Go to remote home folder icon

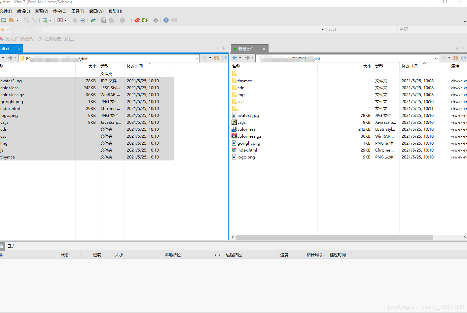(x=456, y=58)
